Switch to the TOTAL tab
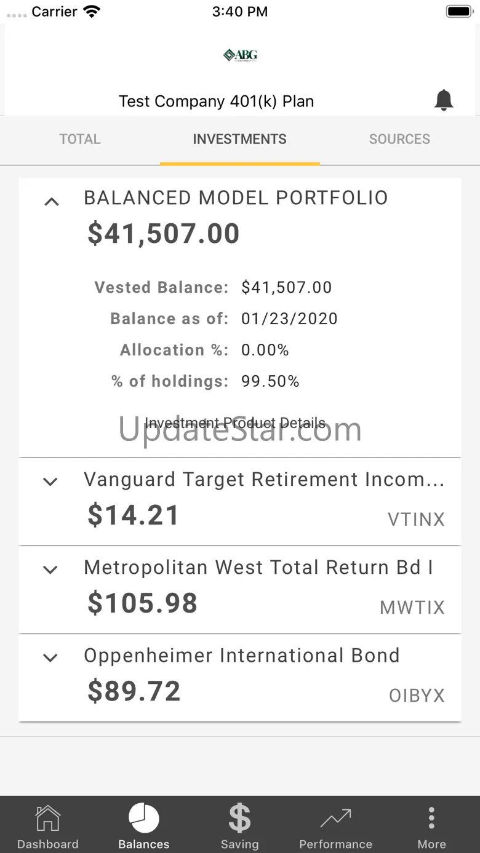Screen dimensions: 480x853 coord(80,139)
